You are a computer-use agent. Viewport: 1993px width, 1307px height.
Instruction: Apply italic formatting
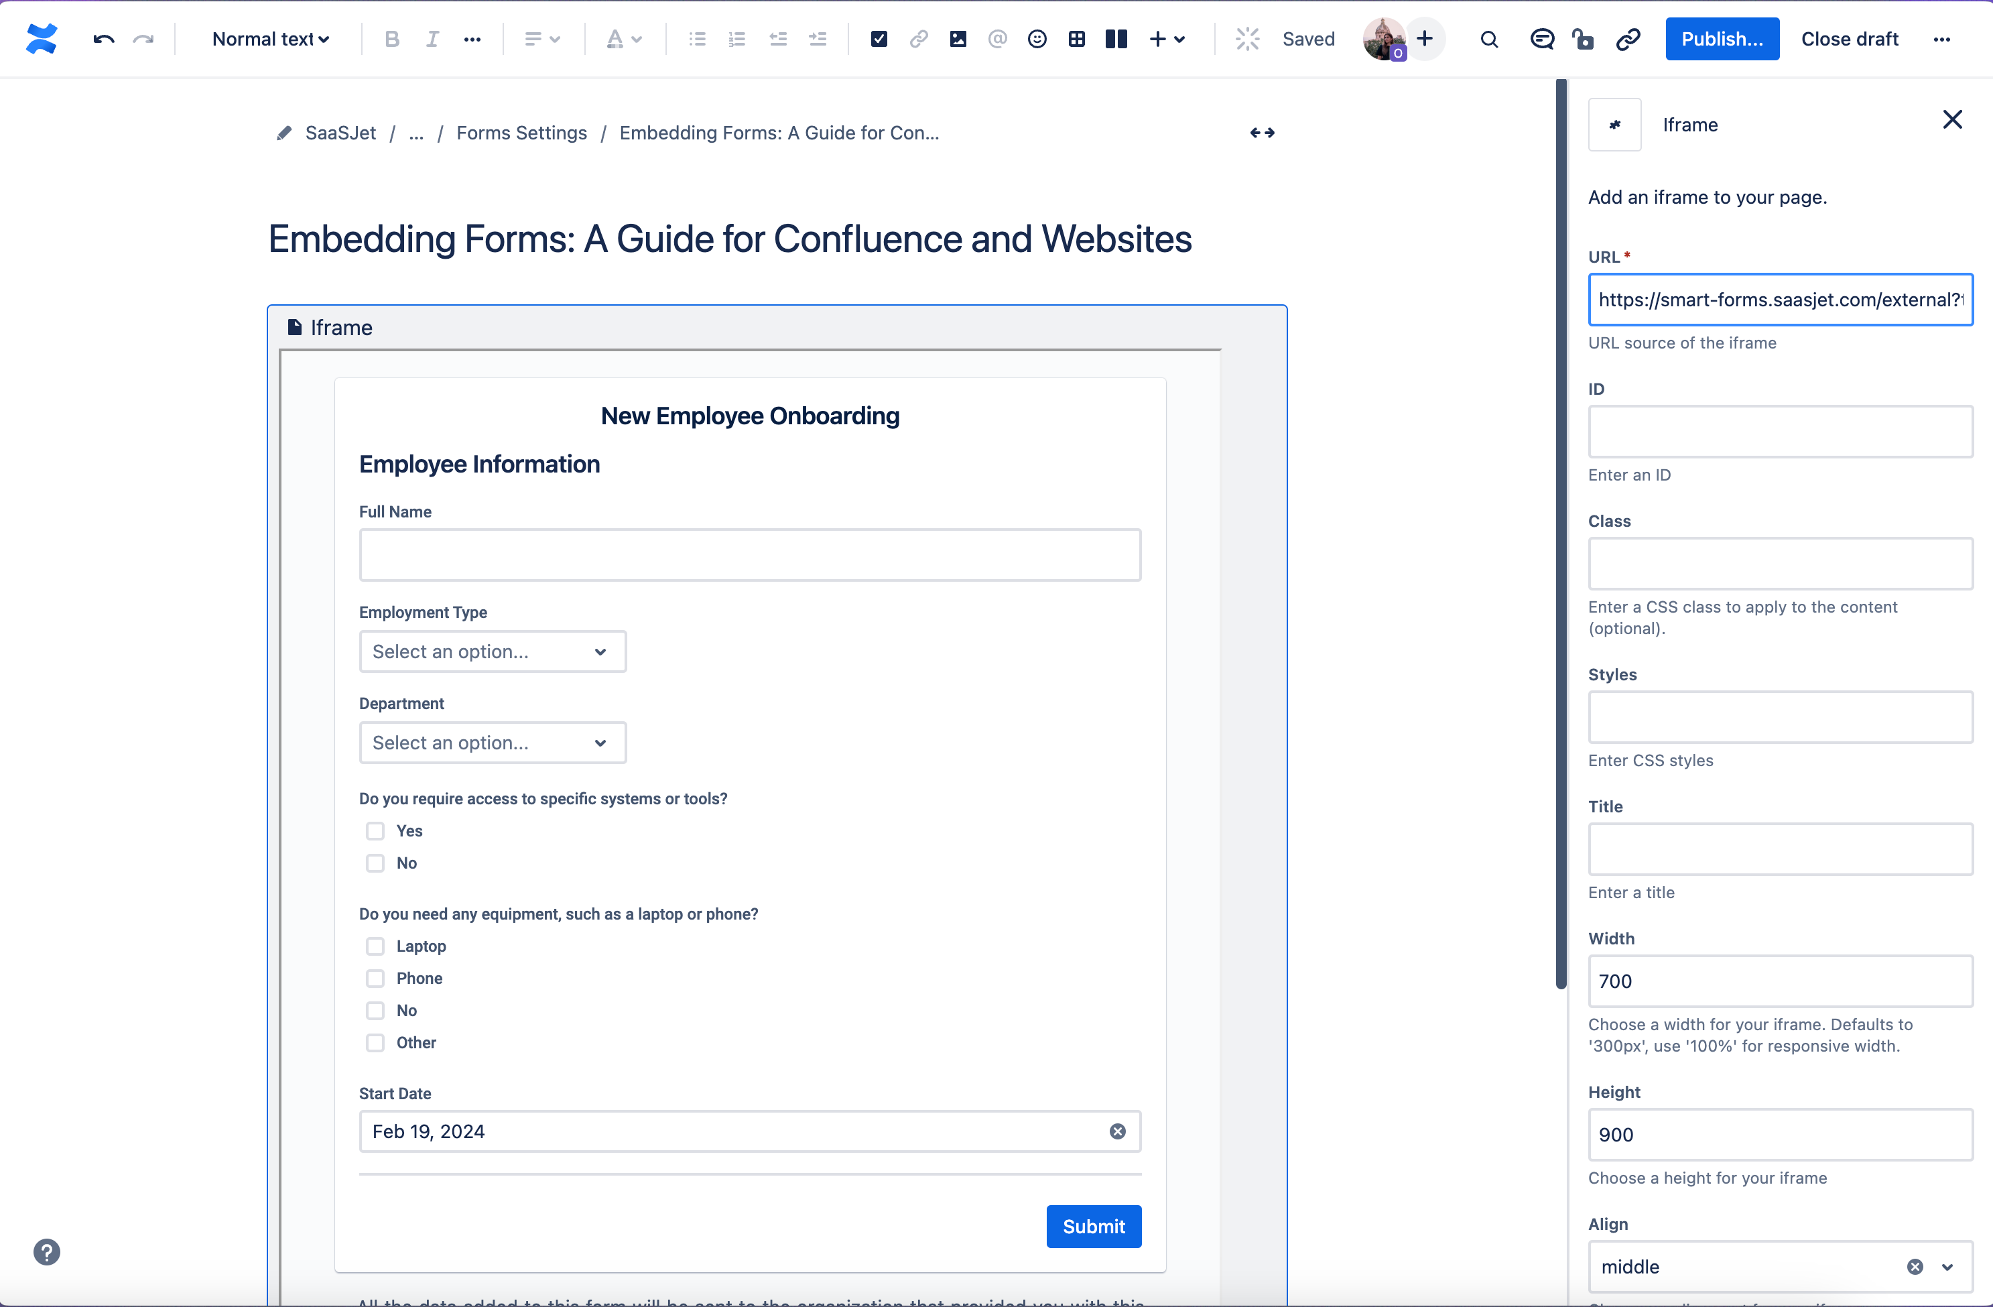coord(432,38)
